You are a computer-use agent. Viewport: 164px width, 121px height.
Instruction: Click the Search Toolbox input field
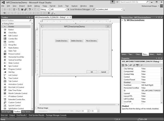(15, 20)
